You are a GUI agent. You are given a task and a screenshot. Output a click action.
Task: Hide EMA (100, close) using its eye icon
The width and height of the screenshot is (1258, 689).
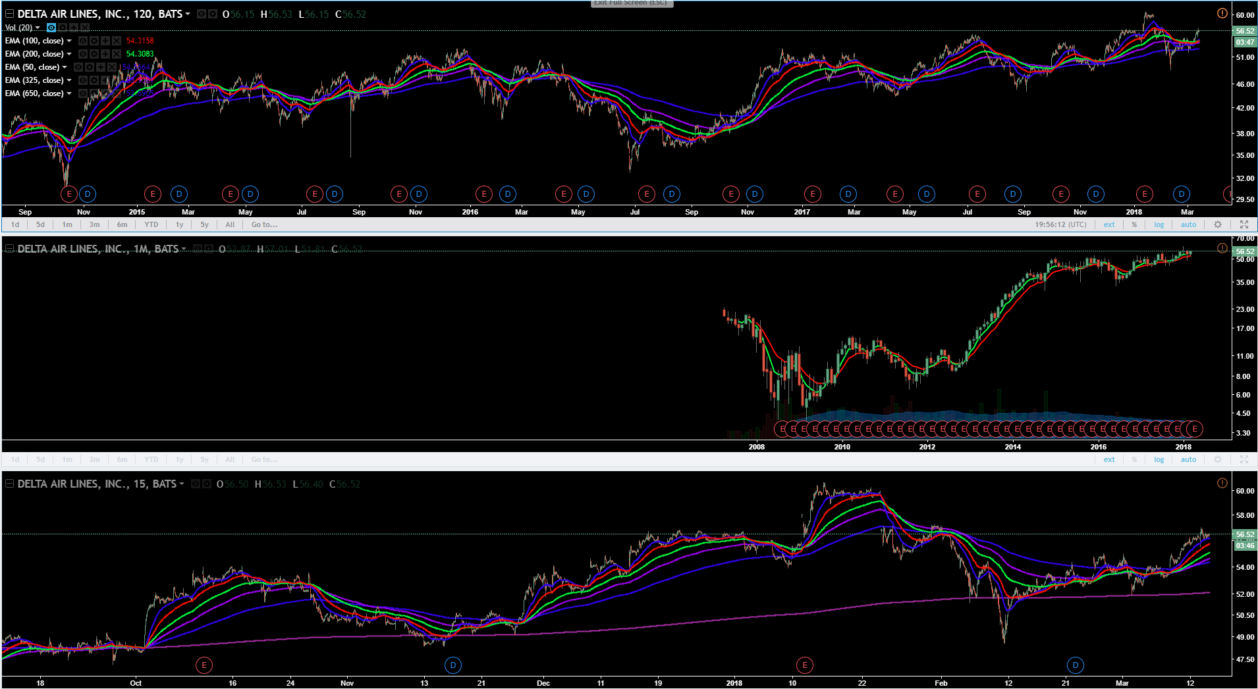click(83, 41)
